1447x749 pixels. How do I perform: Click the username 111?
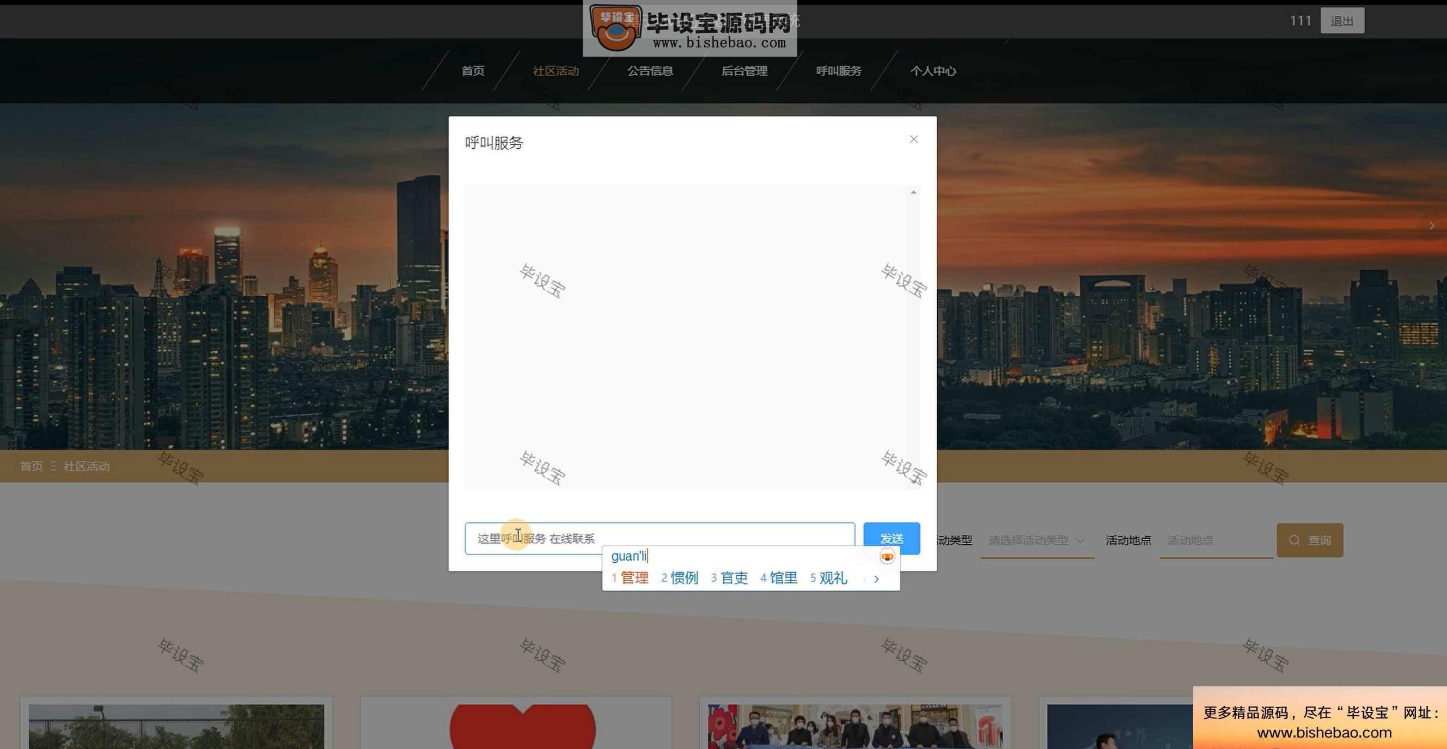[1301, 21]
